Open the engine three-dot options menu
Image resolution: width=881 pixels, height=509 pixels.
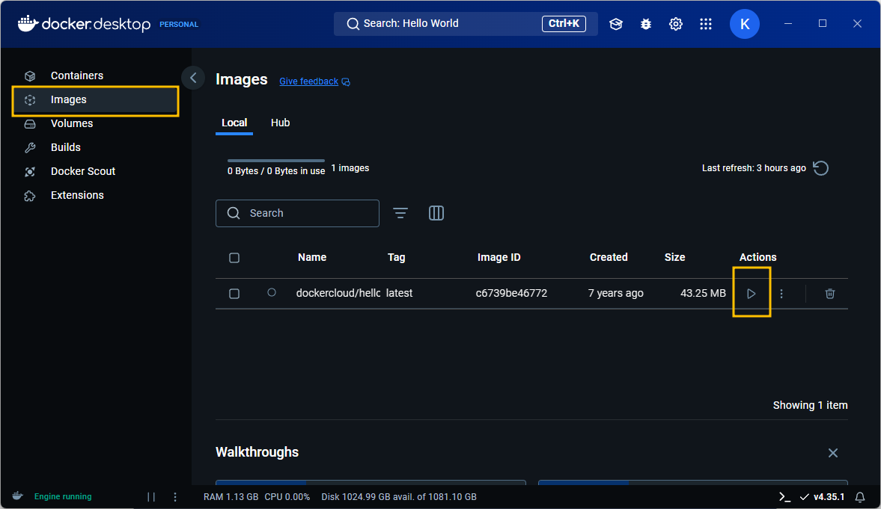[x=175, y=497]
